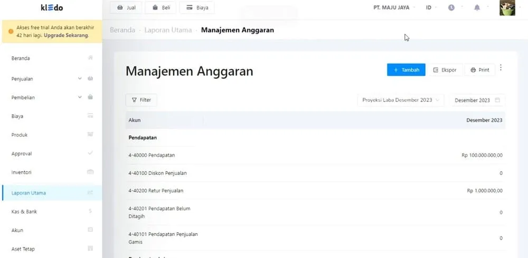Open the notifications bell icon
The image size is (528, 258).
[x=477, y=7]
